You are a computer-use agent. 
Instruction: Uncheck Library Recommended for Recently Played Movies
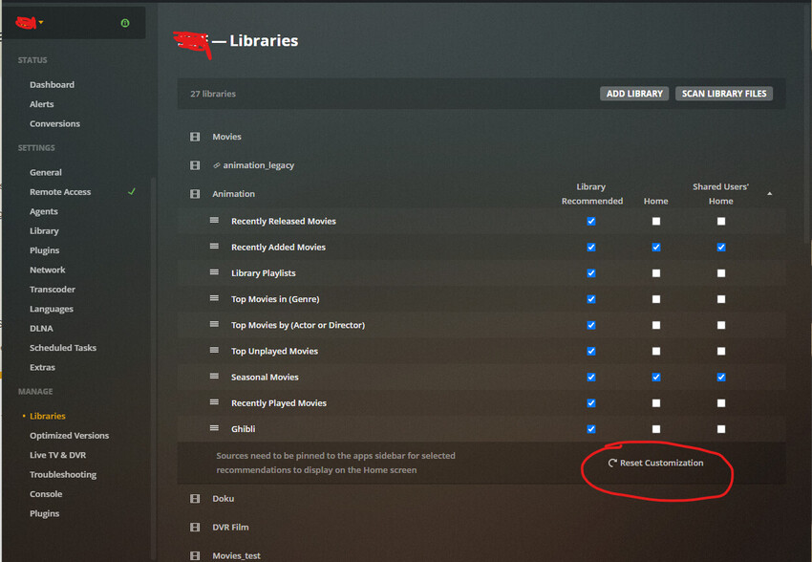coord(591,403)
